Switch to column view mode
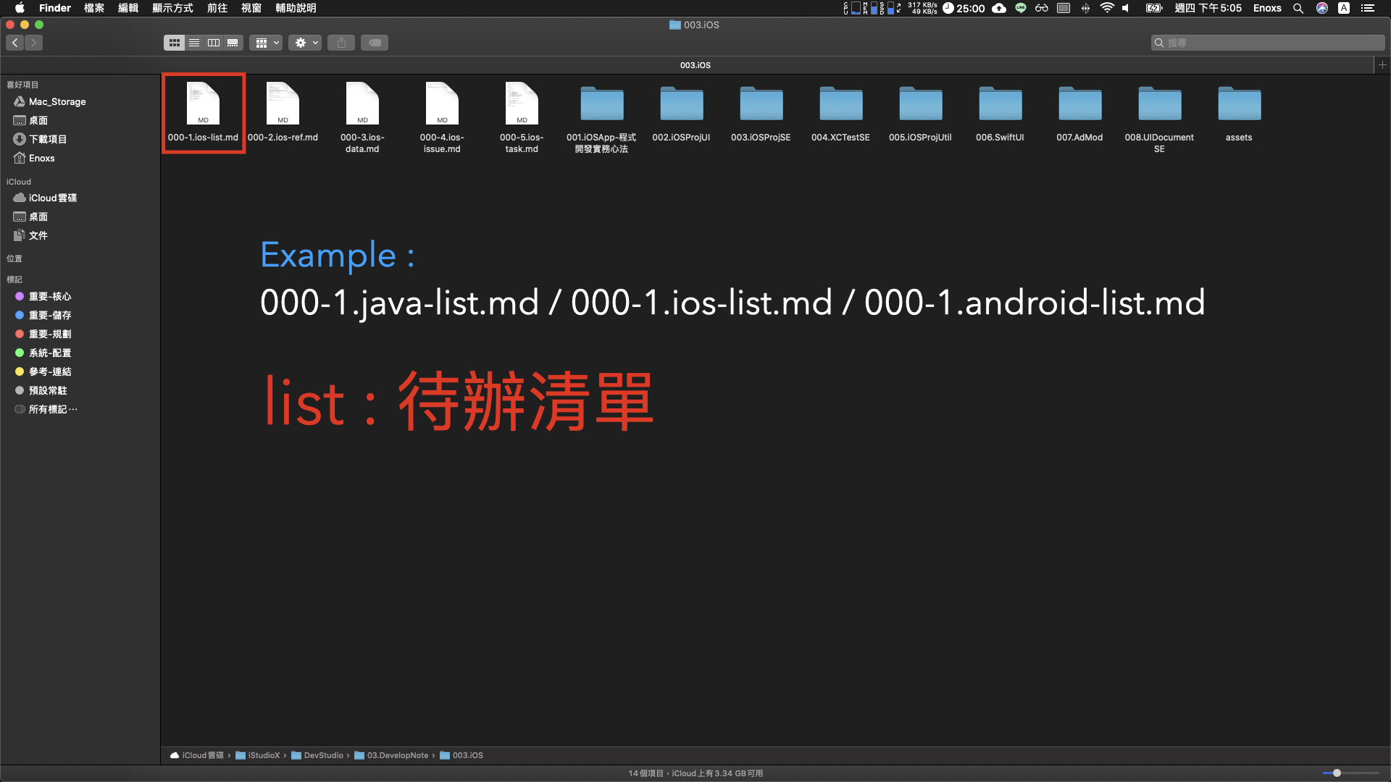Screen dimensions: 1391x782 (x=214, y=43)
